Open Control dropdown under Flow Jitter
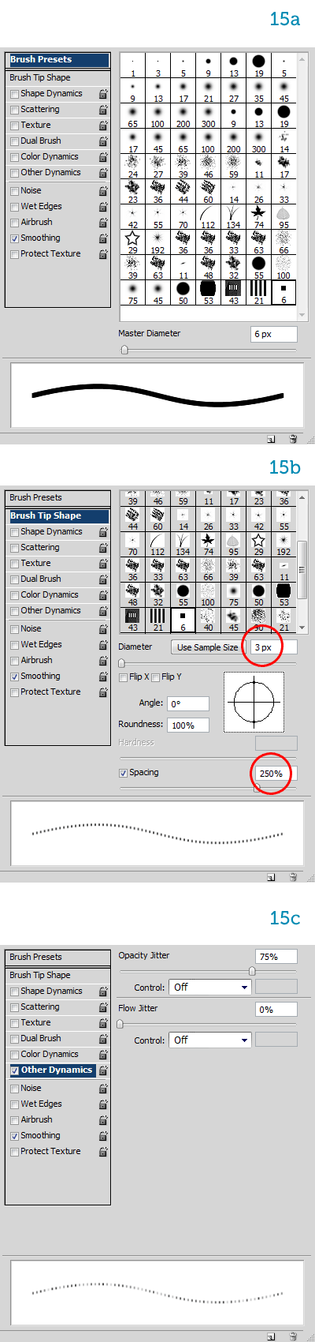The width and height of the screenshot is (315, 1342). click(x=209, y=1040)
